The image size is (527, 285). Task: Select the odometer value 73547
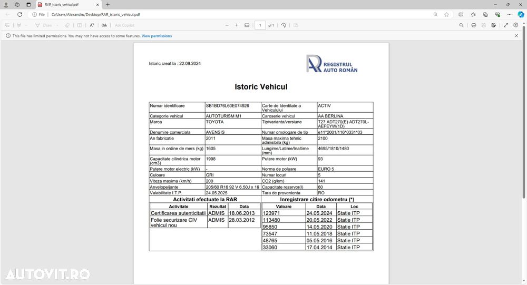pos(270,233)
